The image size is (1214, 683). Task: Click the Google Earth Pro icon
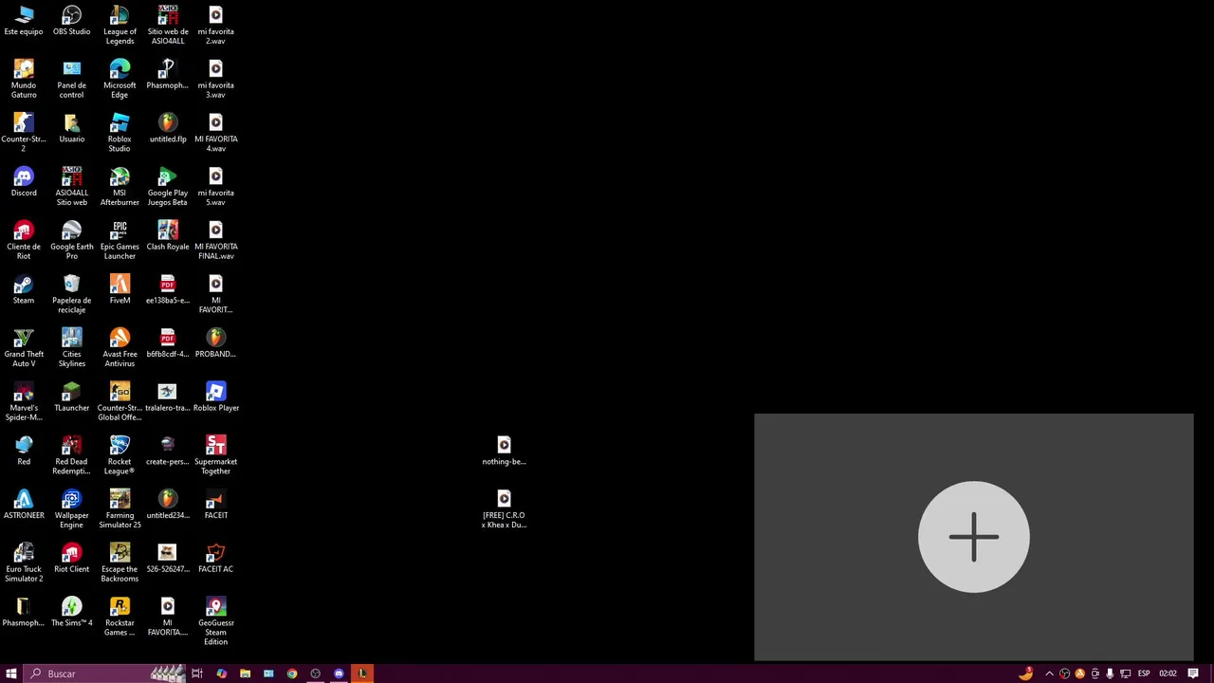(x=72, y=240)
